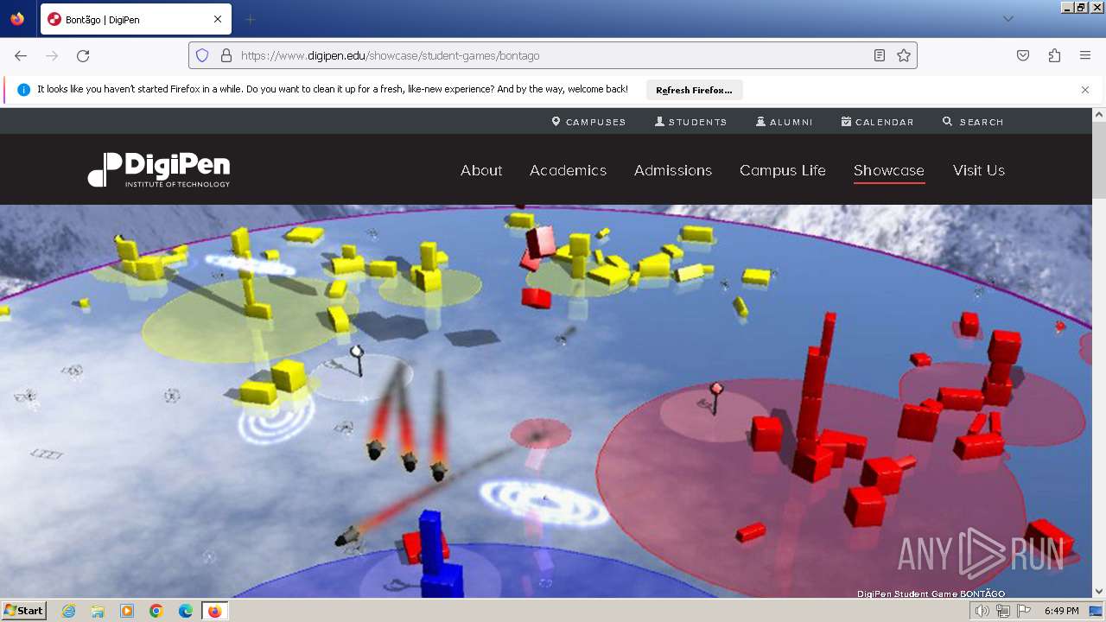The image size is (1106, 622).
Task: Open Save to Pocket icon
Action: click(1023, 55)
